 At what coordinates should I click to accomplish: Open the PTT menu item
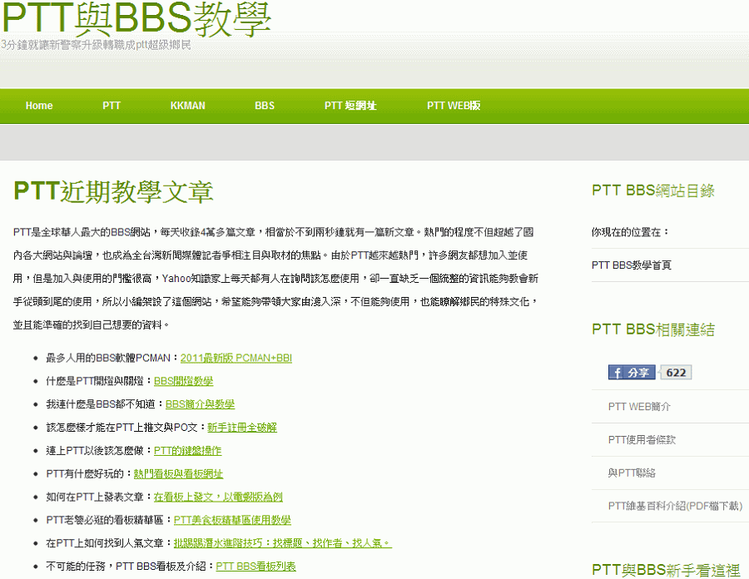coord(112,106)
